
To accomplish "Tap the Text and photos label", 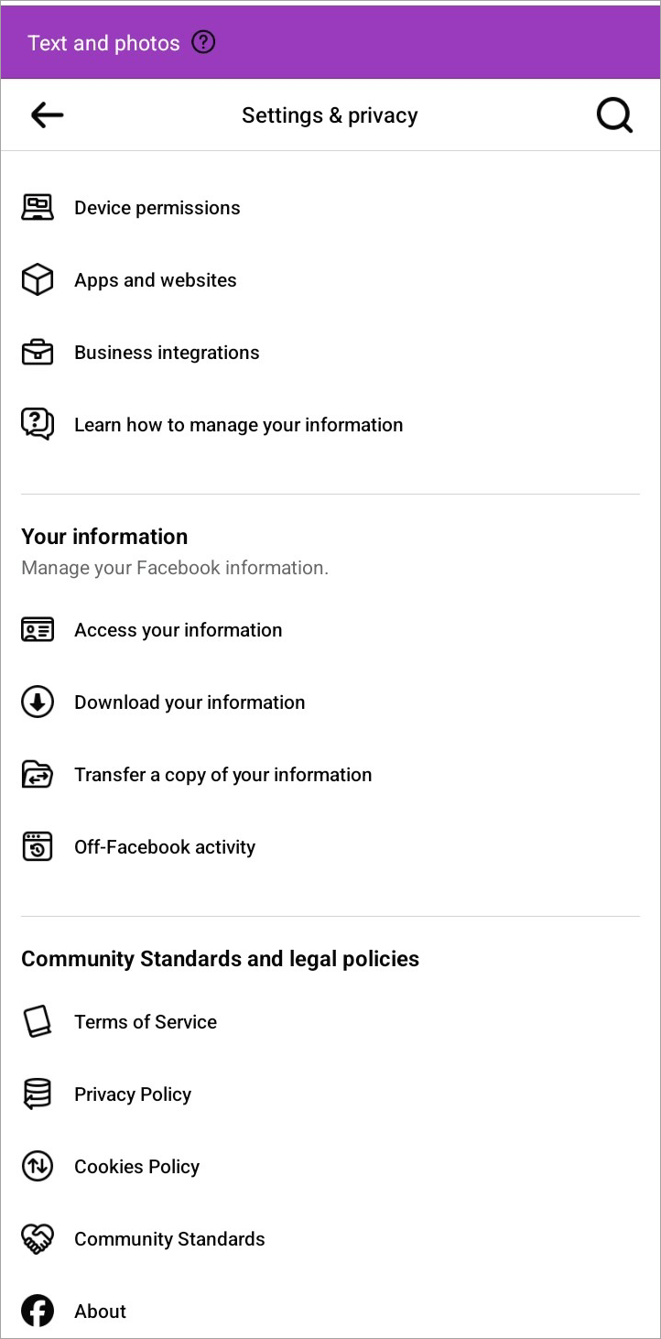I will (103, 43).
